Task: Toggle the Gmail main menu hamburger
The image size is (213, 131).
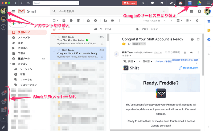Action: pos(14,11)
